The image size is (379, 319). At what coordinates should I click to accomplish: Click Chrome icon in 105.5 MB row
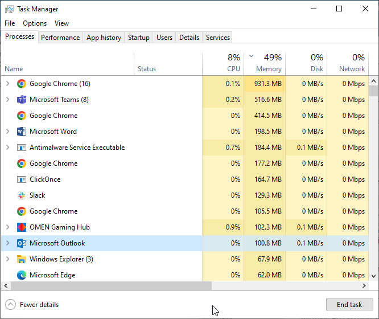coord(22,211)
